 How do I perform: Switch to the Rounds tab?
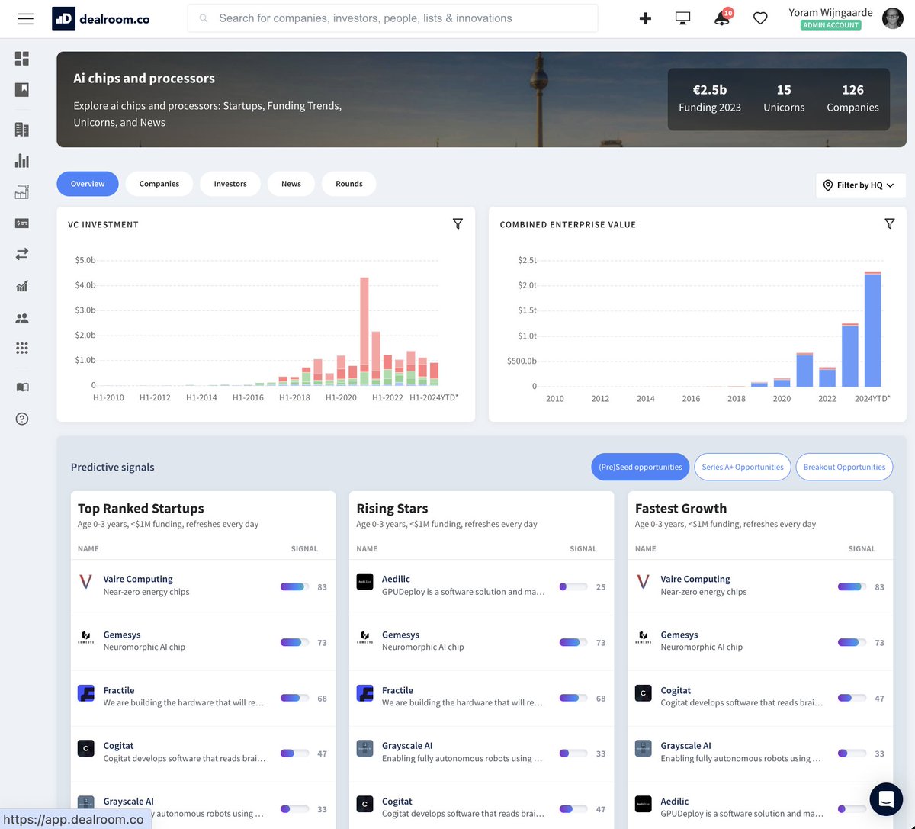[x=349, y=184]
